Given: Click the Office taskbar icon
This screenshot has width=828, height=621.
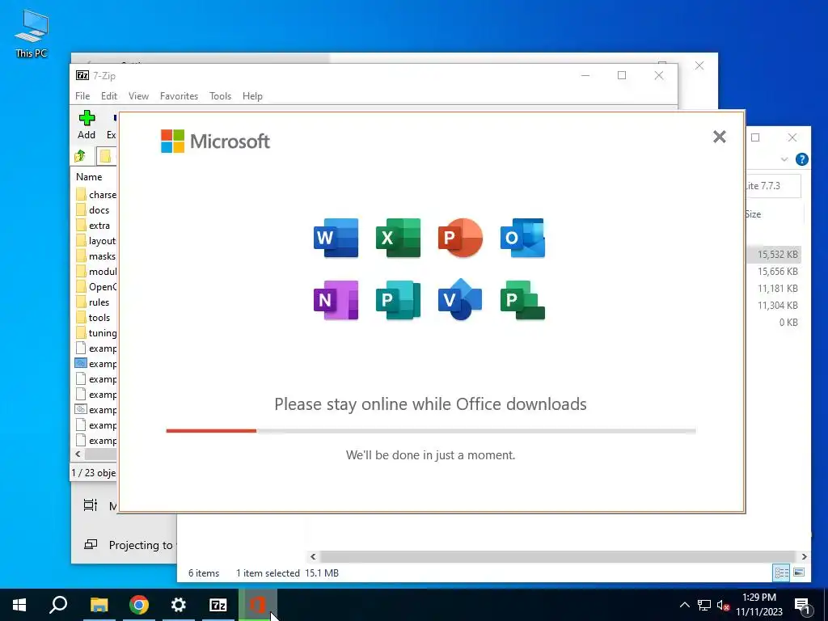Looking at the screenshot, I should pyautogui.click(x=258, y=605).
